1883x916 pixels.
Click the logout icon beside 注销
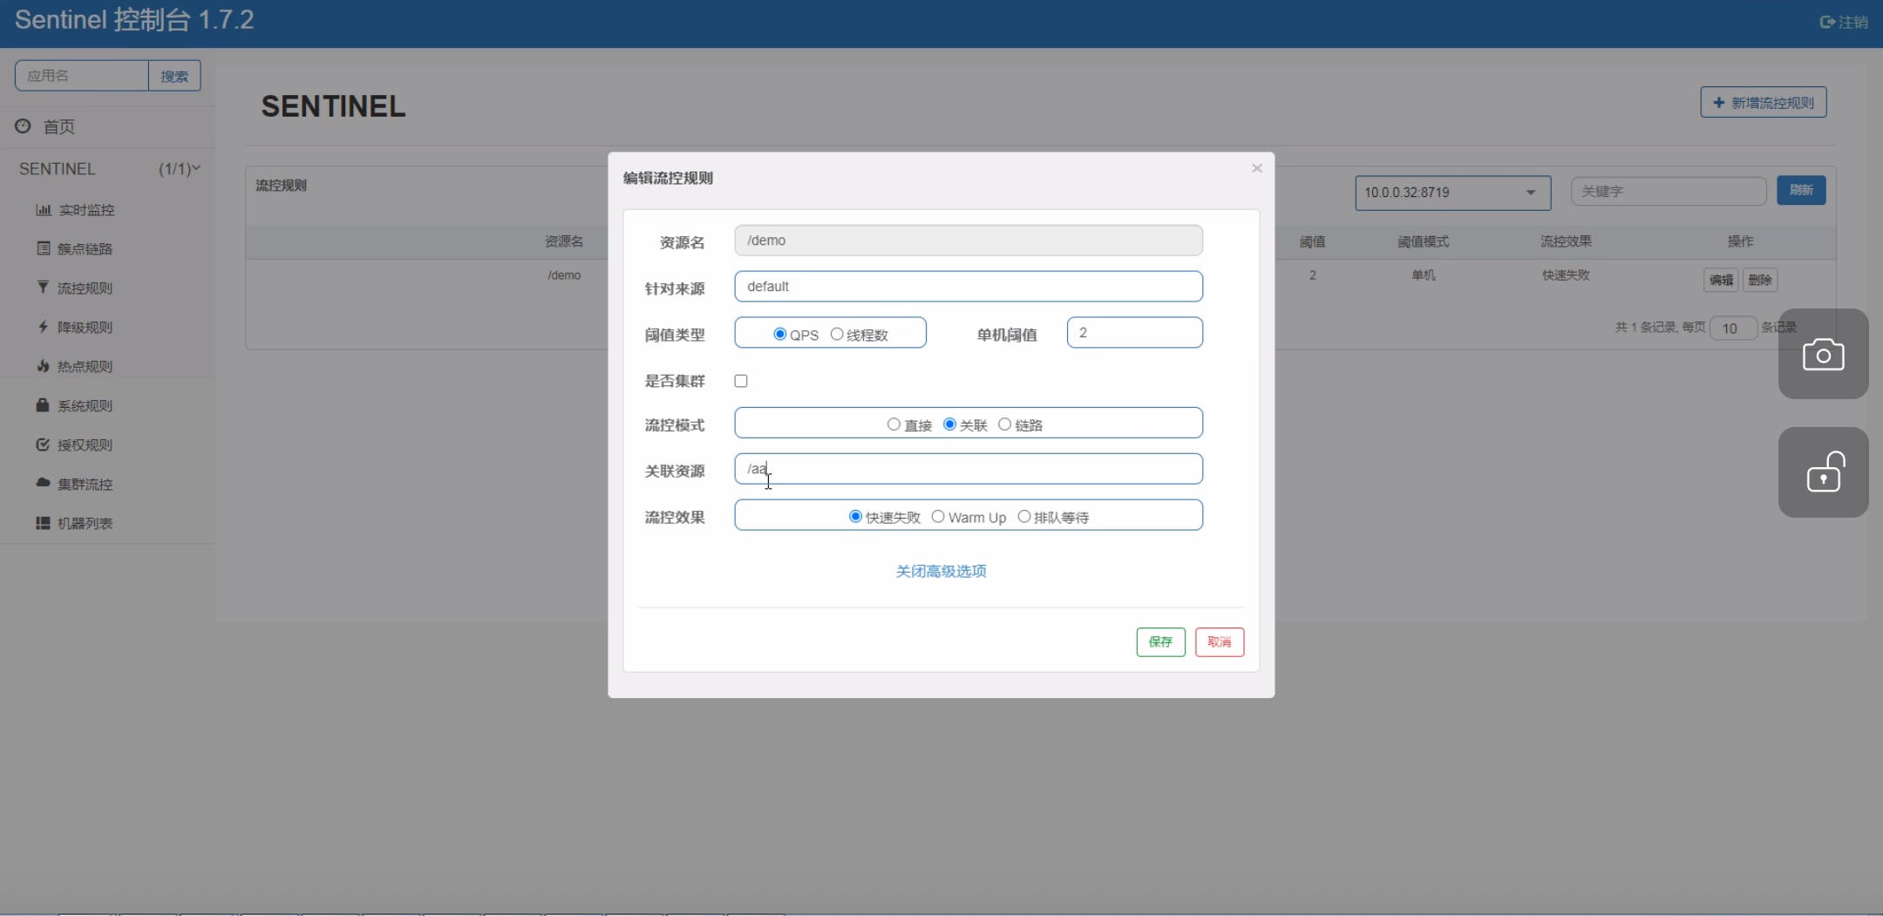pyautogui.click(x=1827, y=22)
